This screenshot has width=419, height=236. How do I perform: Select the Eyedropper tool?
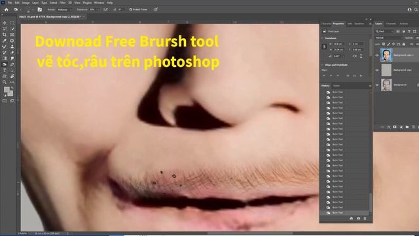[5, 41]
